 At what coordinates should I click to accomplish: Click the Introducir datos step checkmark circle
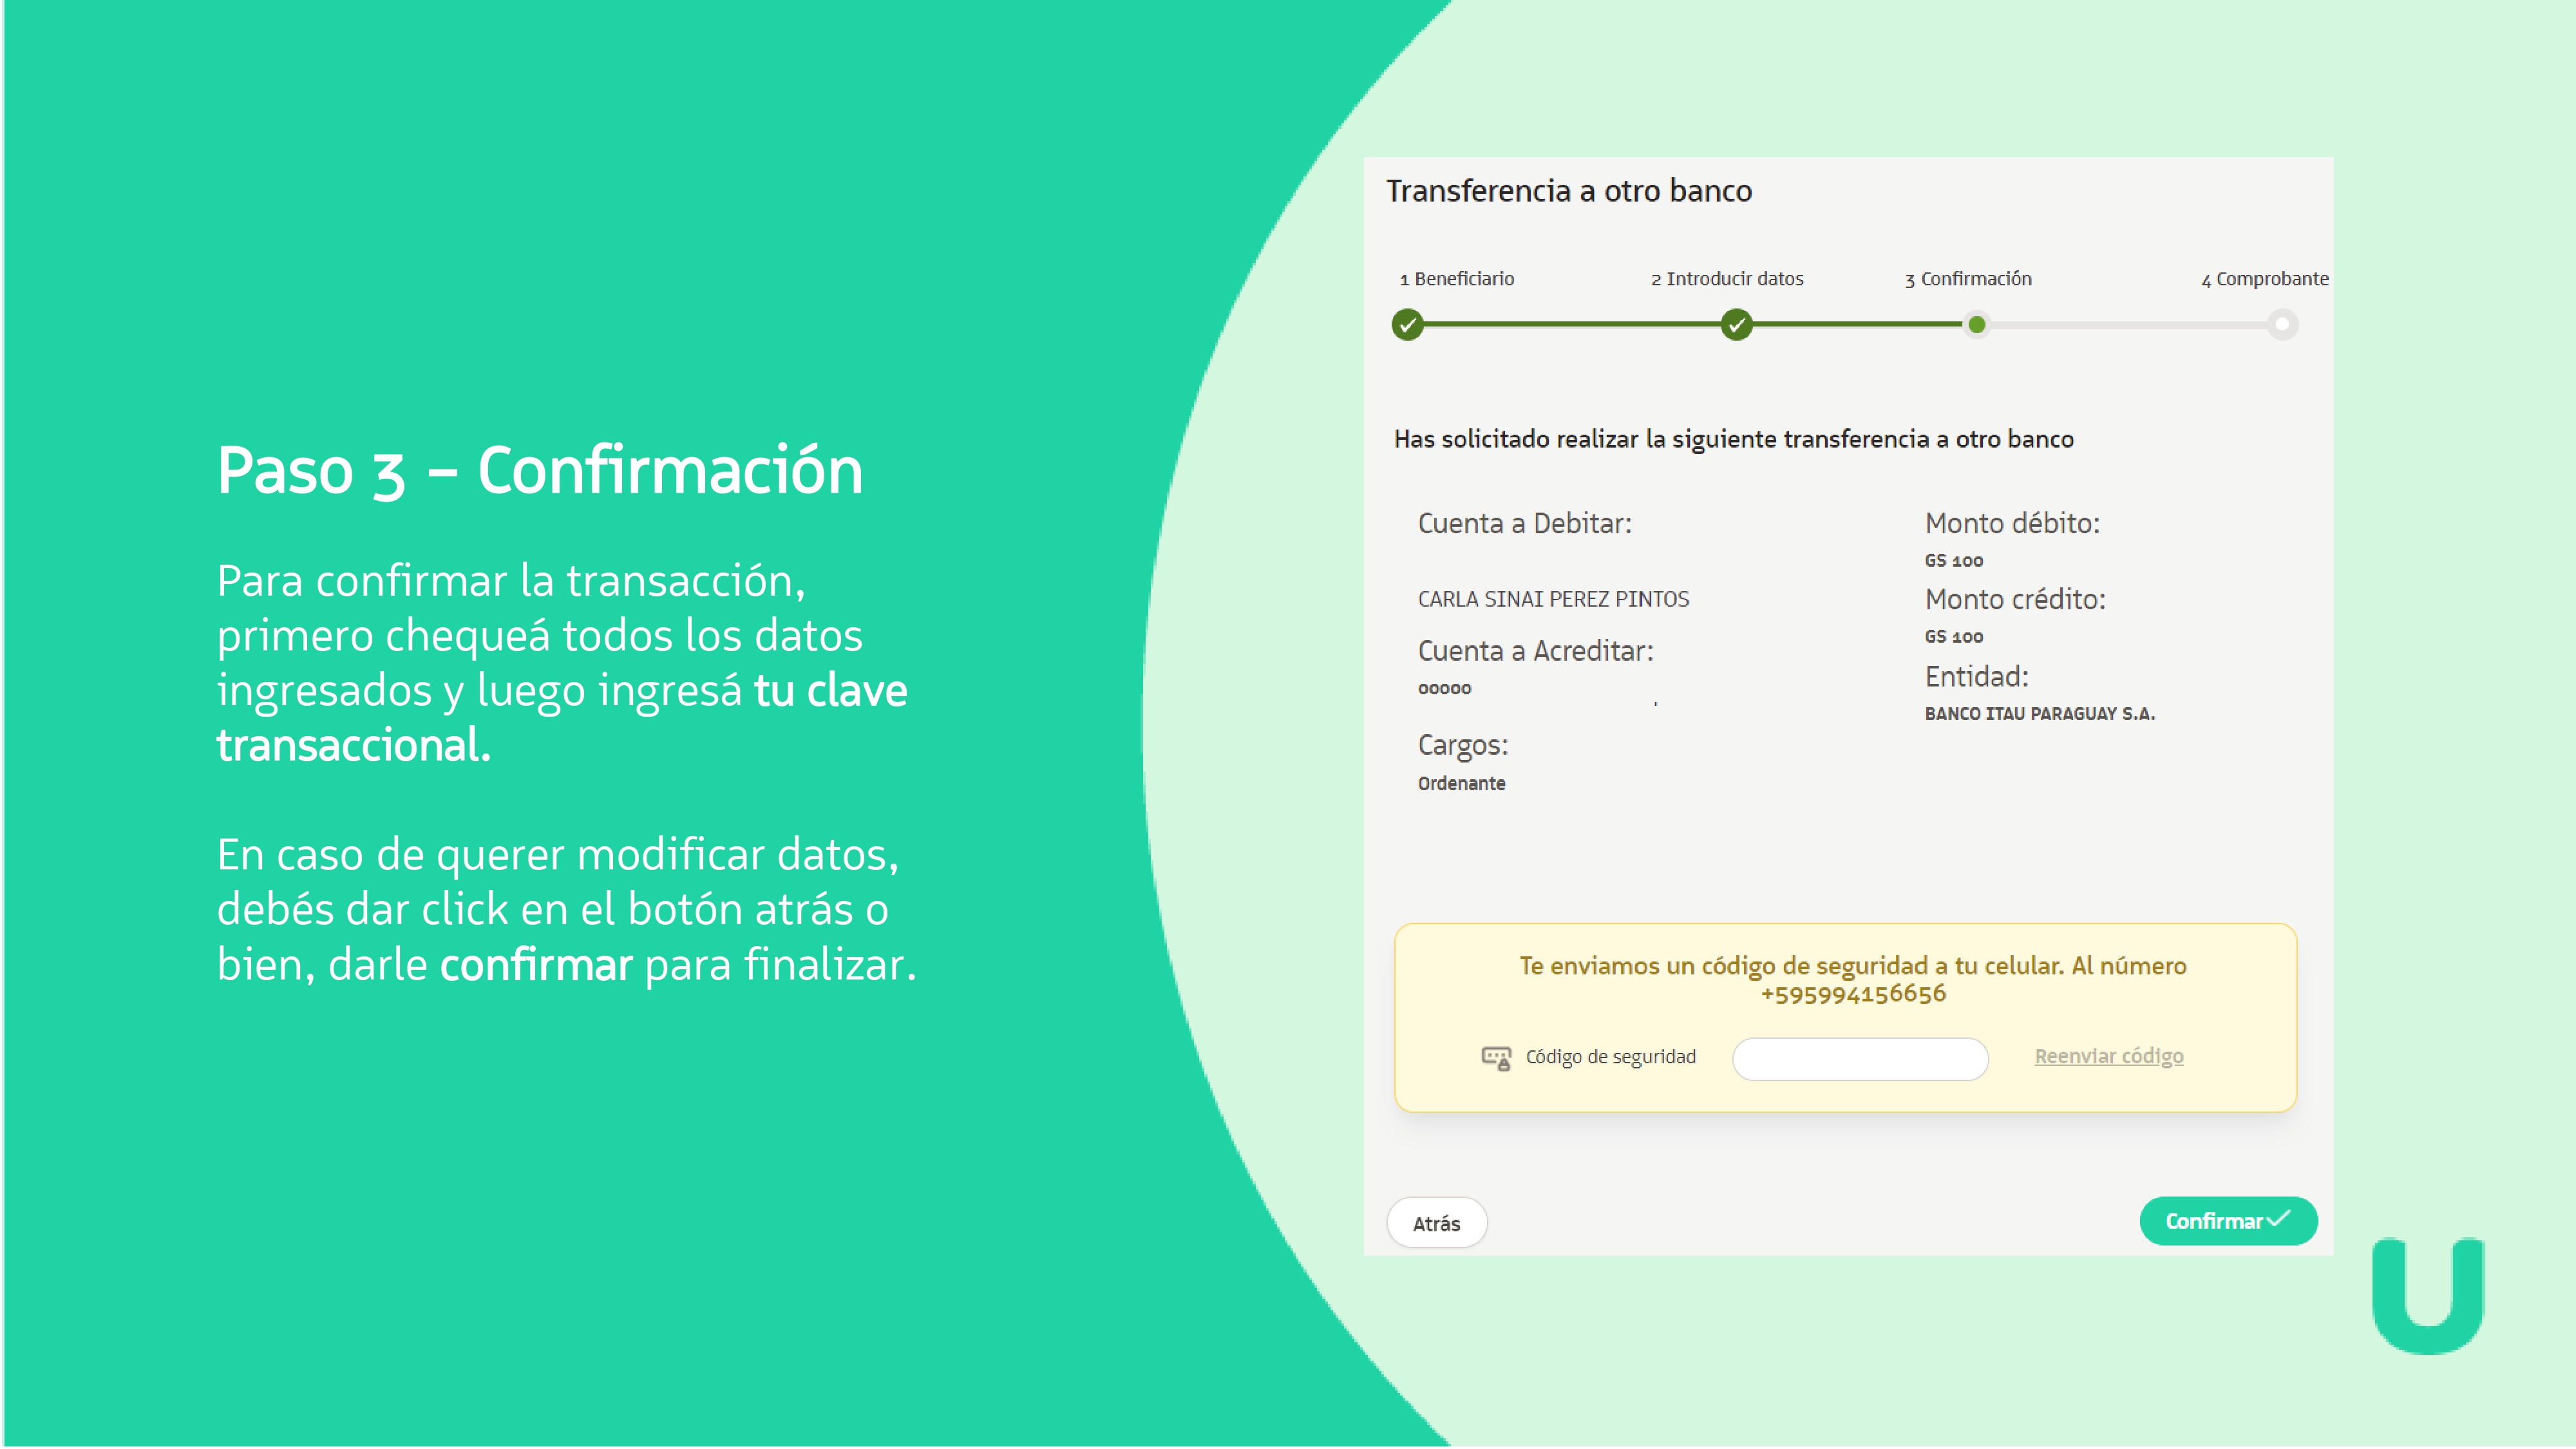coord(1736,325)
